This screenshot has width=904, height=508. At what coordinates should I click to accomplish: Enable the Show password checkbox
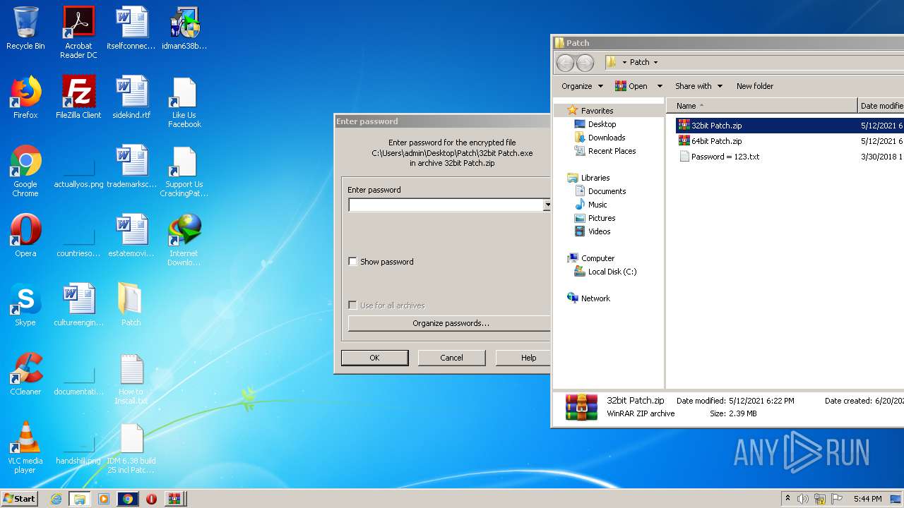(x=352, y=261)
